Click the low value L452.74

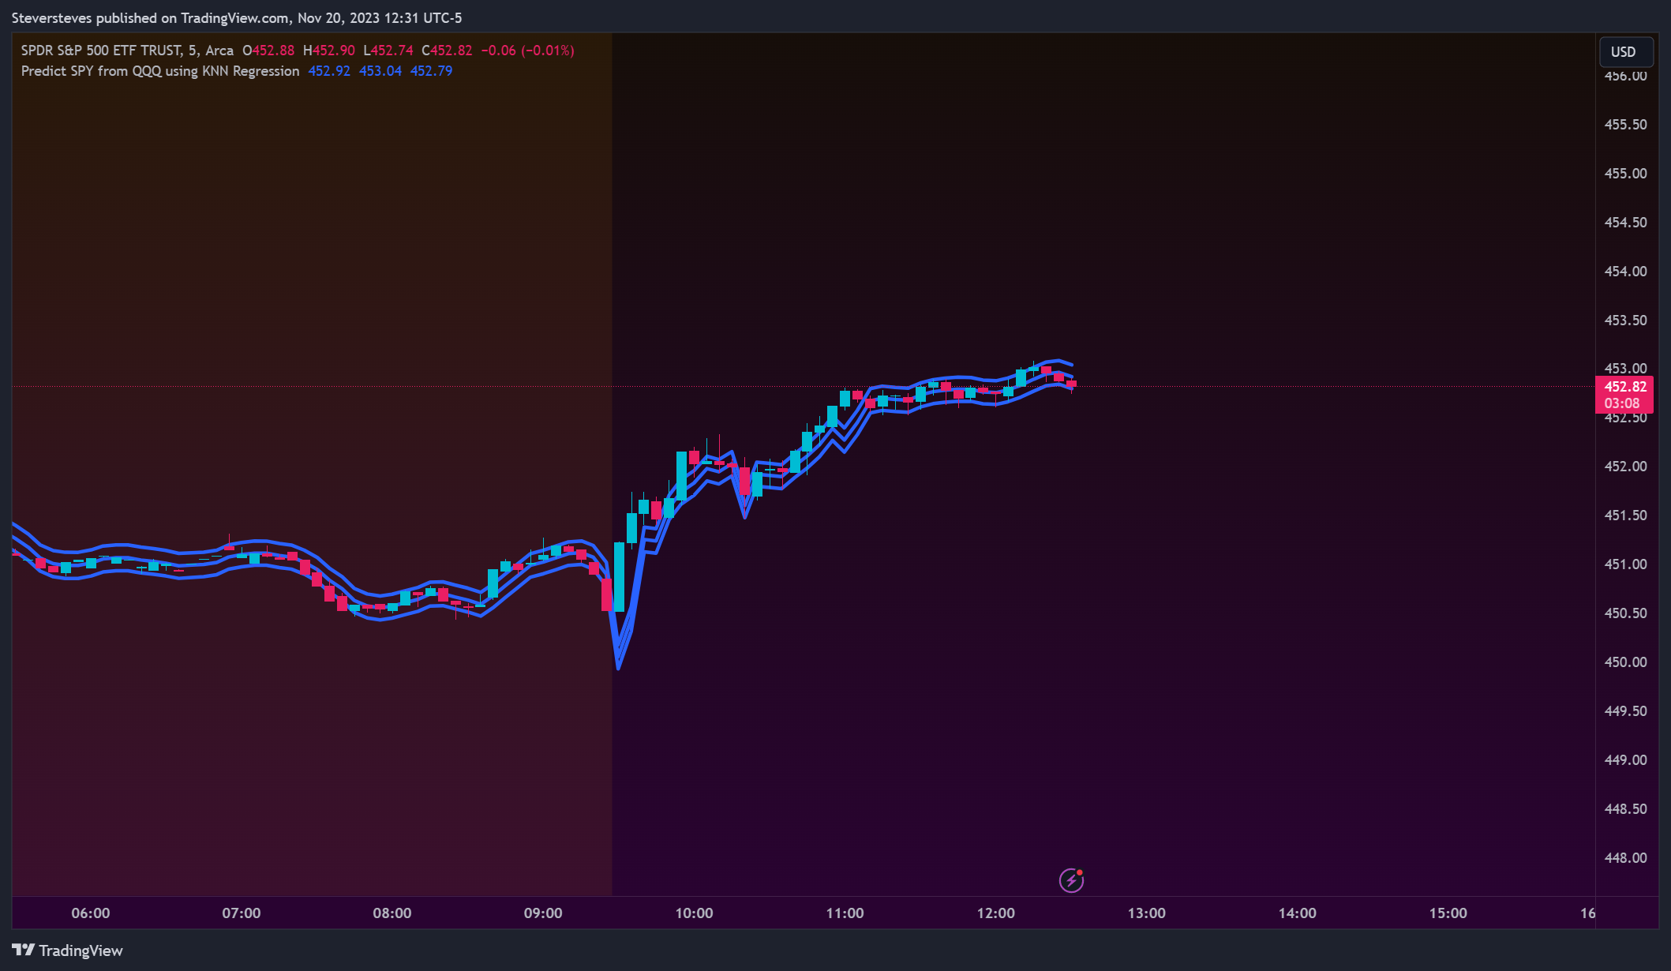[x=388, y=51]
